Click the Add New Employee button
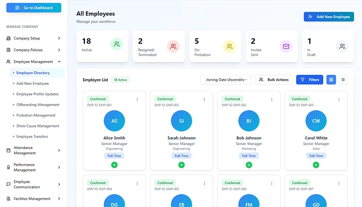 click(x=329, y=17)
